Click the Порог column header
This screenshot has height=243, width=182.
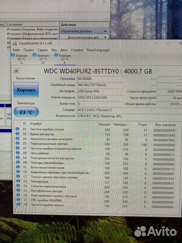(x=143, y=125)
